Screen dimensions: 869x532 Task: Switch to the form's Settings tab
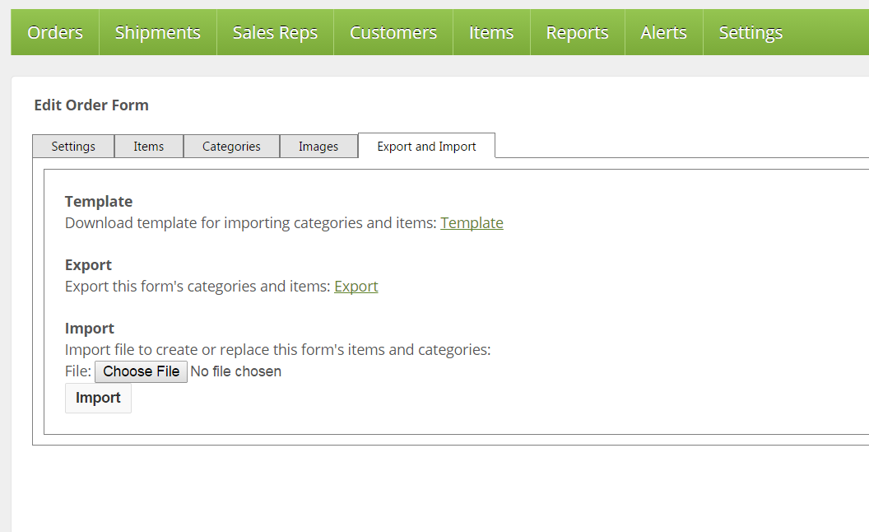[x=73, y=146]
